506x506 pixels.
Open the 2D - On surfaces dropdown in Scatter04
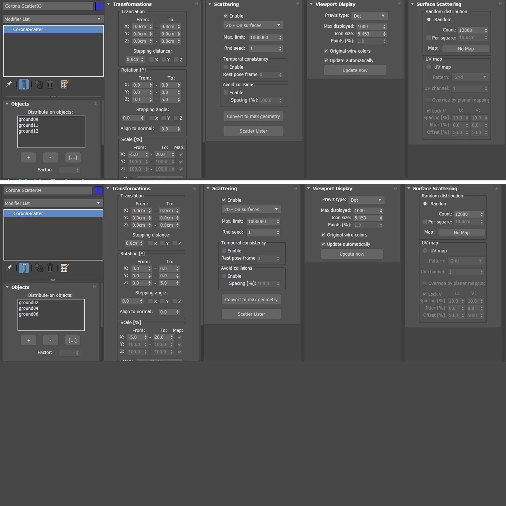point(251,209)
